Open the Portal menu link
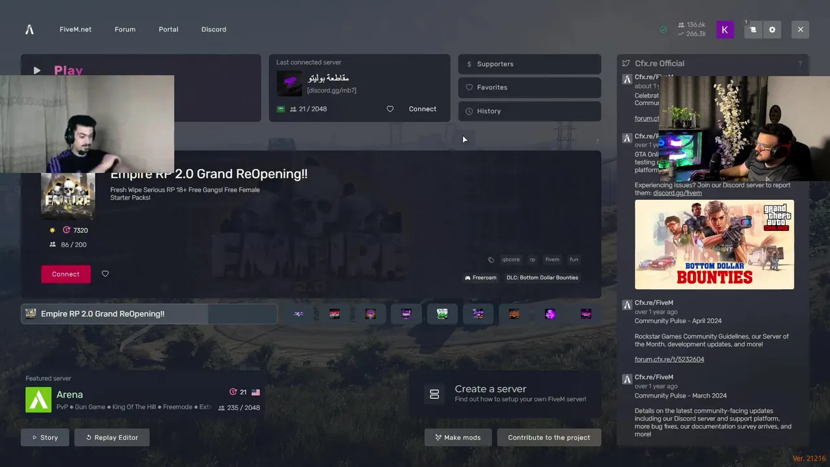Image resolution: width=830 pixels, height=467 pixels. pos(169,29)
